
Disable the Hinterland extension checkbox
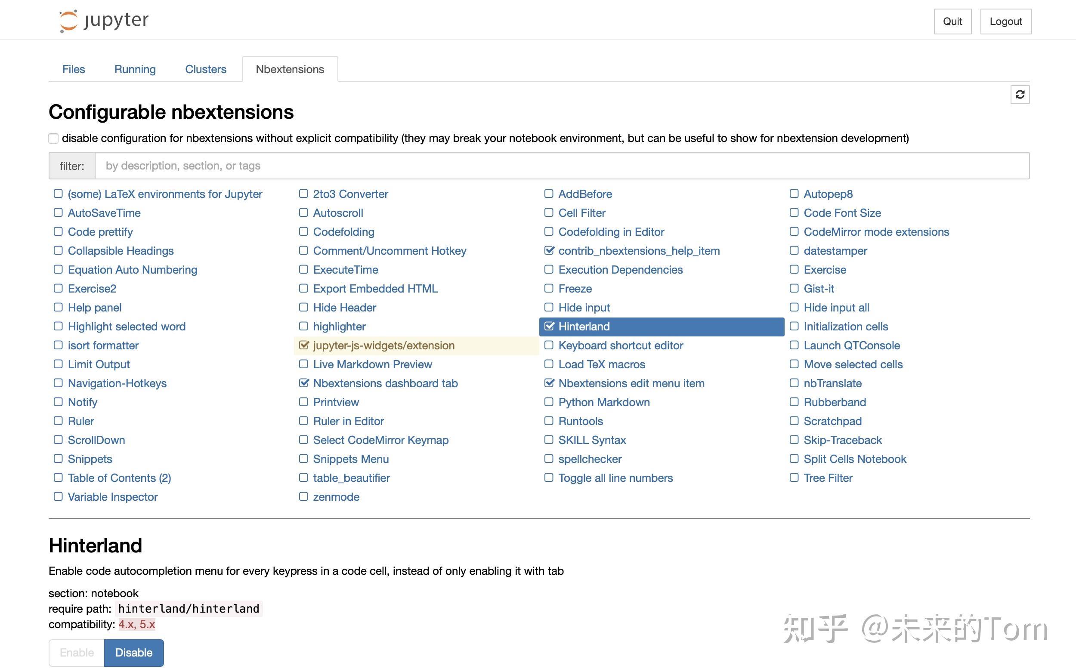pos(550,326)
